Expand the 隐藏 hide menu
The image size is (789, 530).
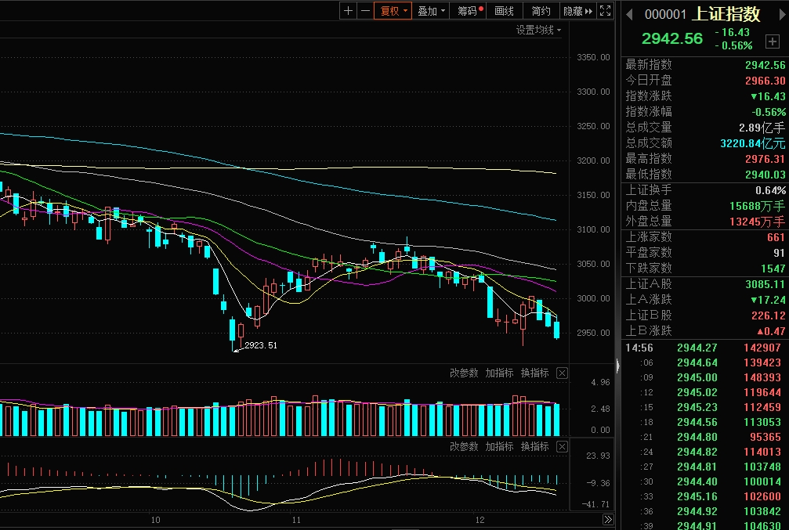click(x=577, y=11)
